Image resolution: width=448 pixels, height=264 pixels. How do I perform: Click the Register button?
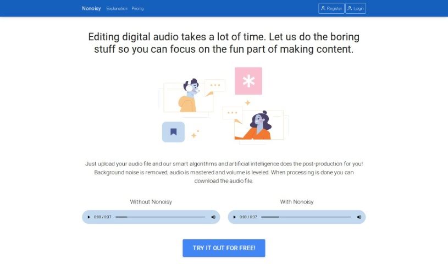[x=331, y=8]
